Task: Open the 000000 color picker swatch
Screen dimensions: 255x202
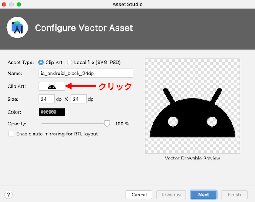Action: coord(52,112)
